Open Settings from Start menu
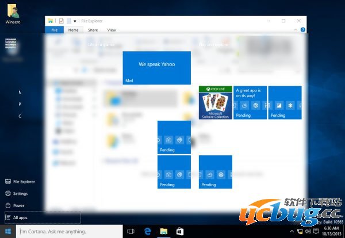Viewport: 345px width, 238px height. (x=20, y=194)
